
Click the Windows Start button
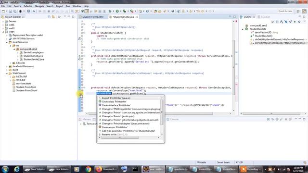5,169
